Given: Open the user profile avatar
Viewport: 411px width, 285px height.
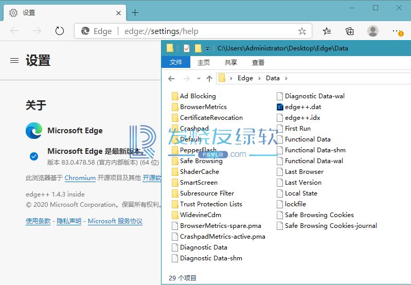Looking at the screenshot, I should pos(373,31).
